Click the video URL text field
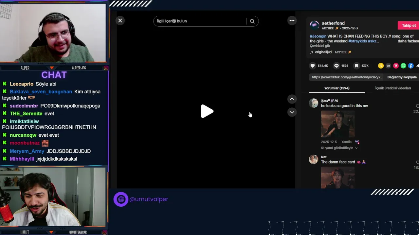The height and width of the screenshot is (235, 419). [x=347, y=77]
